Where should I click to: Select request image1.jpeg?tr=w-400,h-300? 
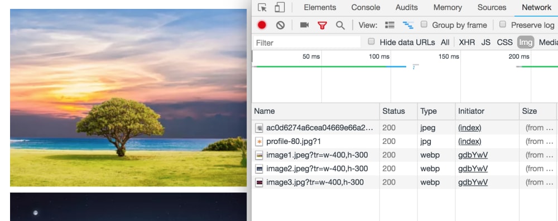tap(317, 155)
